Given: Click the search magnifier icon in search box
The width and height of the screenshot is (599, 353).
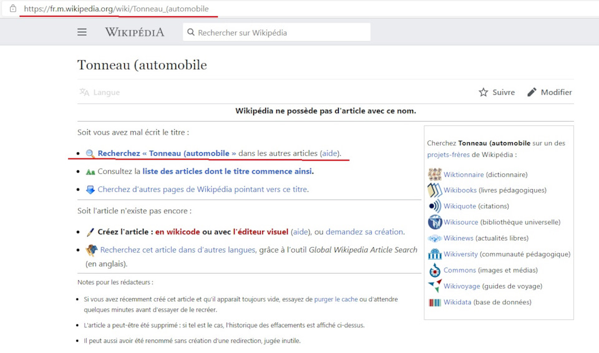Looking at the screenshot, I should tap(191, 32).
